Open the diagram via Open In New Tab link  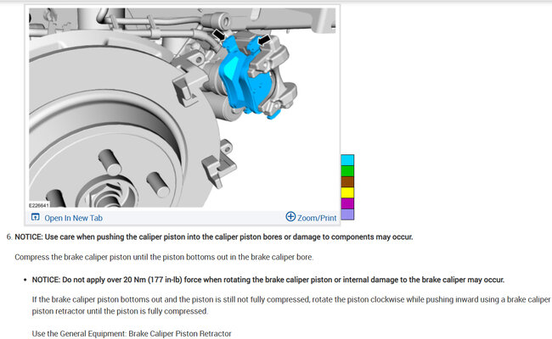tap(73, 218)
